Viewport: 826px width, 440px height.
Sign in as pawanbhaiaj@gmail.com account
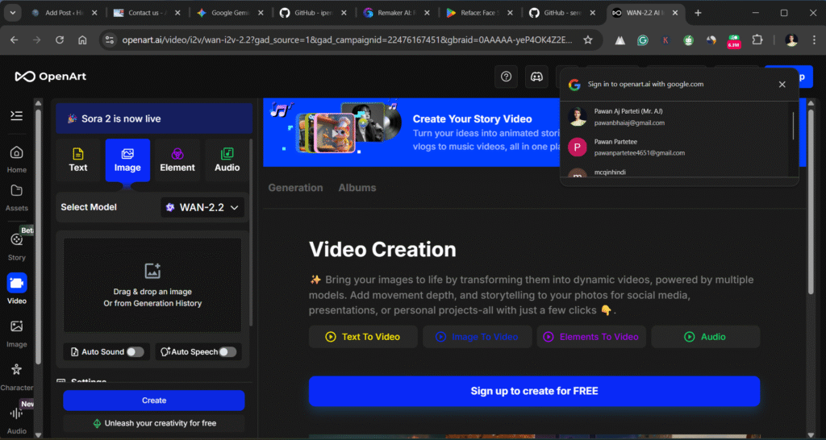point(674,117)
